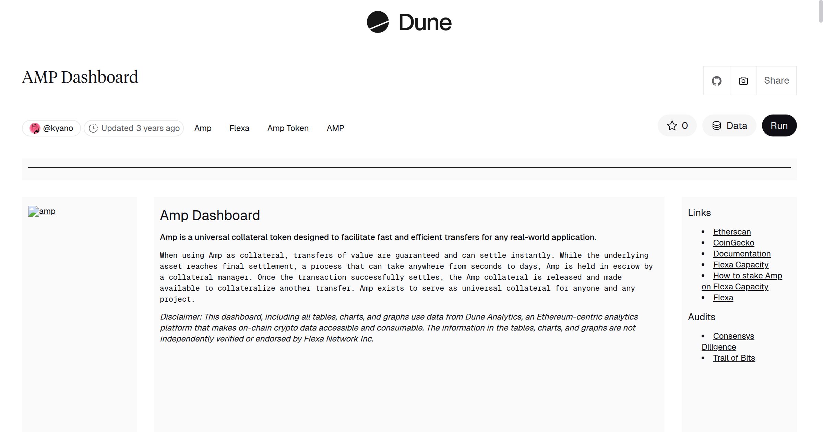Click the clock icon beside Updated timestamp
This screenshot has width=823, height=432.
click(x=94, y=128)
